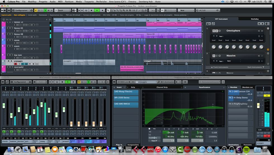Click the arpeggio channel settings volume fader
The width and height of the screenshot is (274, 155).
click(258, 106)
